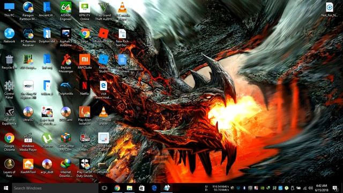This screenshot has width=343, height=193.
Task: Select the acpi_dsdt disc image icon
Action: 47,167
